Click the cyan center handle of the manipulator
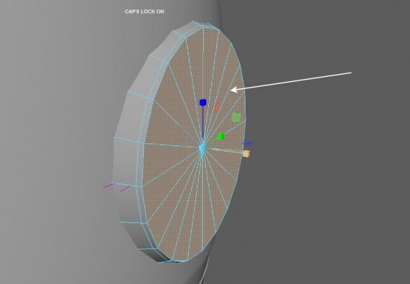This screenshot has width=410, height=284. [x=202, y=148]
